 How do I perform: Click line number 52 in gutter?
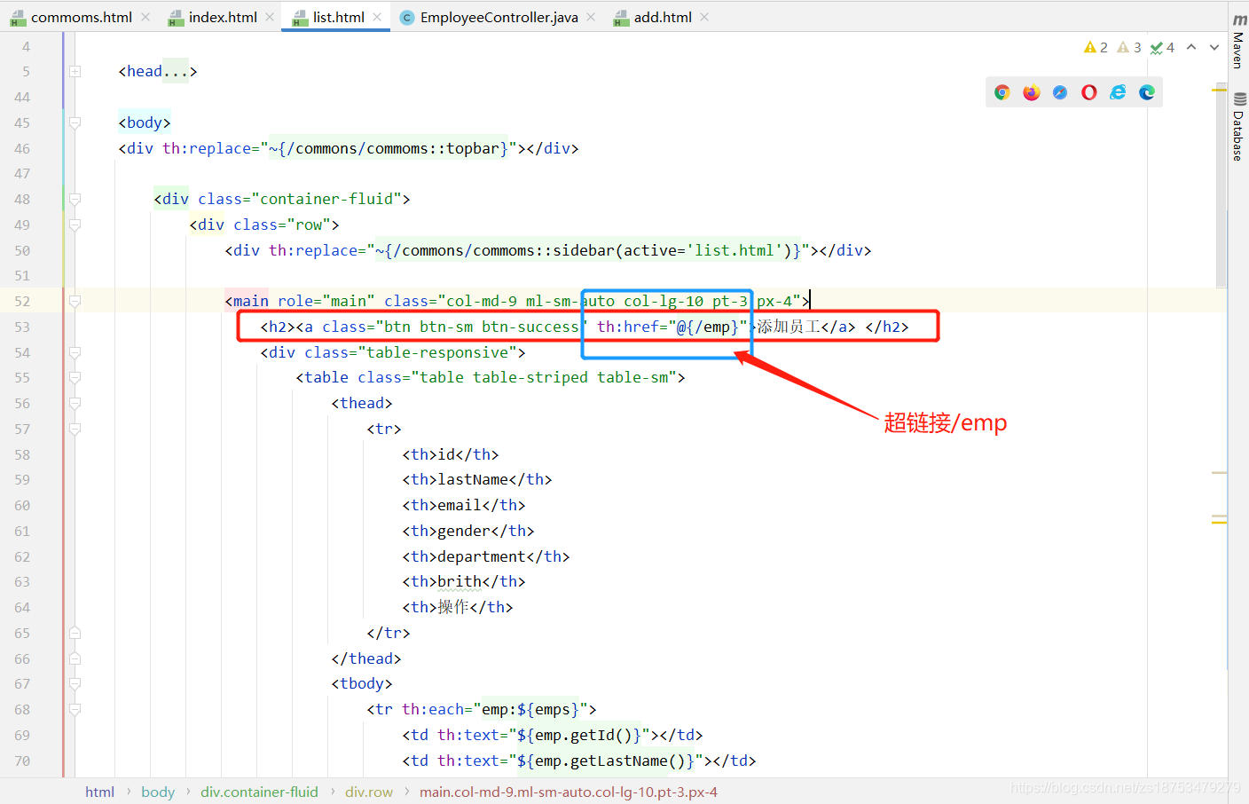(x=22, y=301)
